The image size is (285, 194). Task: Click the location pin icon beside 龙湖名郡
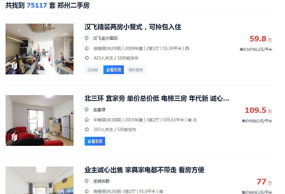[x=86, y=181]
